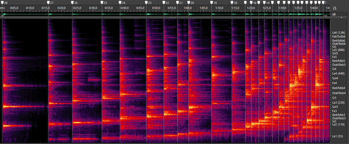The height and width of the screenshot is (144, 349).
Task: Select marker 24 flag
Action: (x=120, y=3)
